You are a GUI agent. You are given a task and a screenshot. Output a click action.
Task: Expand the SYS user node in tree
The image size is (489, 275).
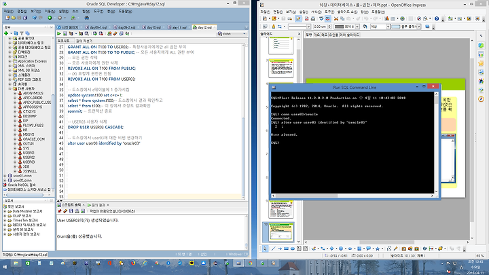pyautogui.click(x=15, y=149)
